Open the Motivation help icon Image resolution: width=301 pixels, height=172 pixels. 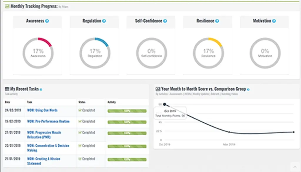[x=274, y=21]
